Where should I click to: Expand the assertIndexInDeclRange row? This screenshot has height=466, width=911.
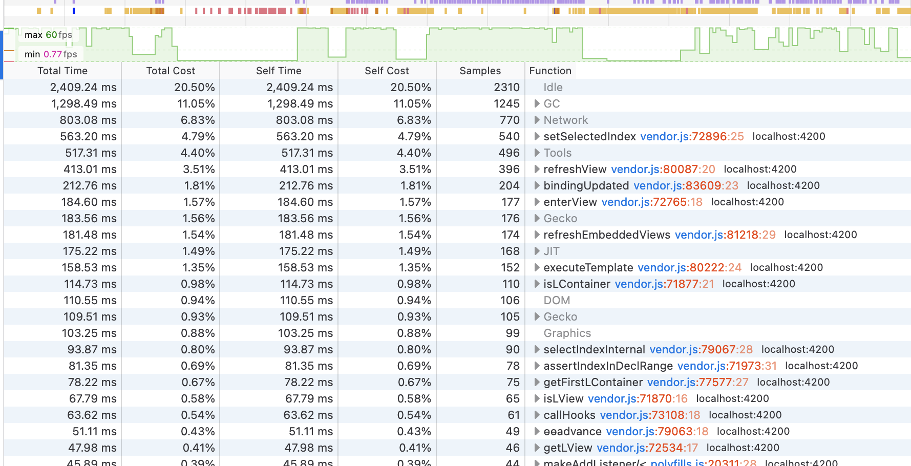coord(537,366)
